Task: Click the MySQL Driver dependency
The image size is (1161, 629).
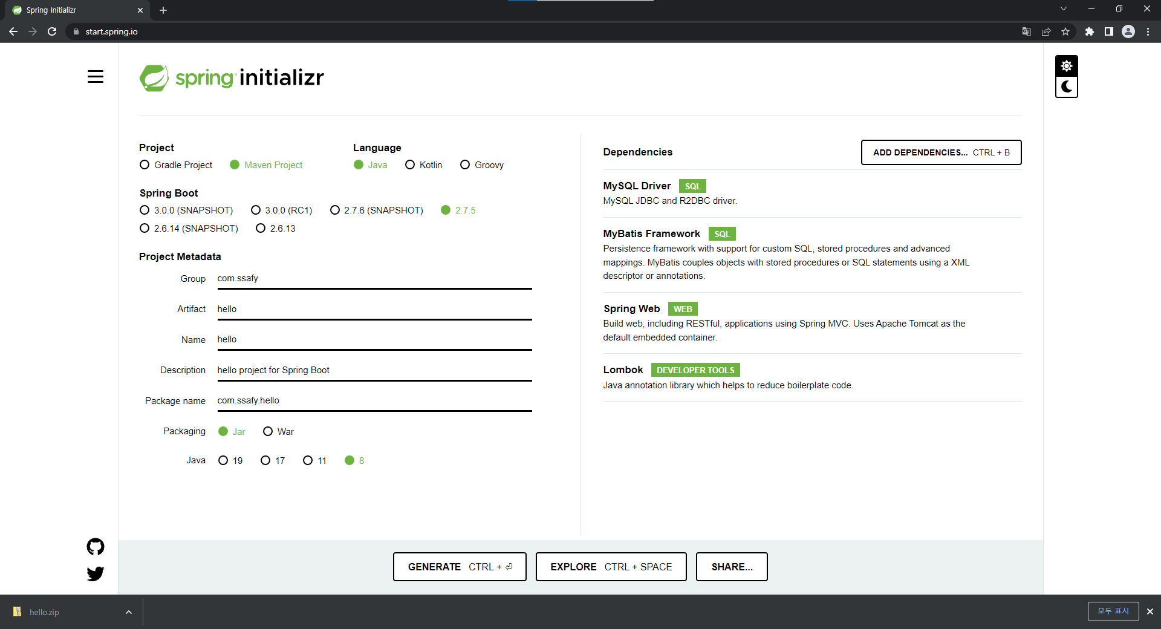Action: click(x=812, y=194)
